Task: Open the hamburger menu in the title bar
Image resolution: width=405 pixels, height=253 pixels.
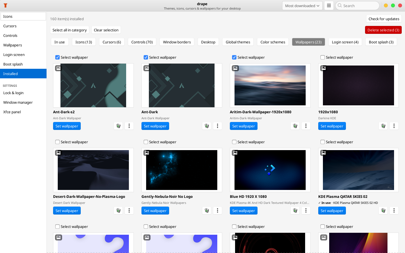Action: click(329, 6)
